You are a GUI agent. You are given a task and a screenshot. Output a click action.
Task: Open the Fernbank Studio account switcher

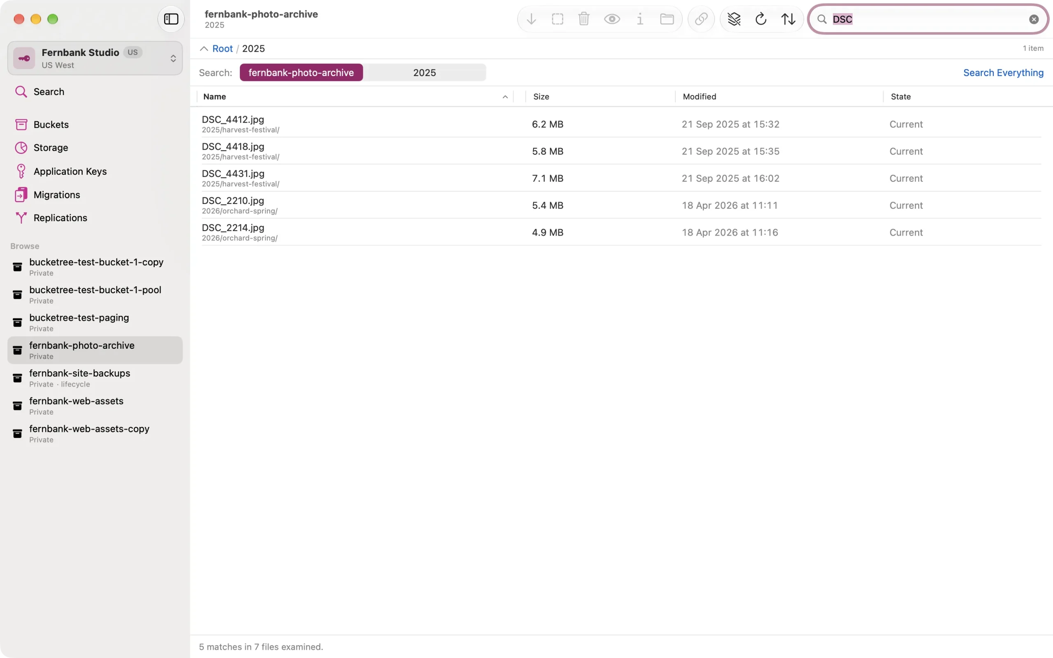click(95, 58)
